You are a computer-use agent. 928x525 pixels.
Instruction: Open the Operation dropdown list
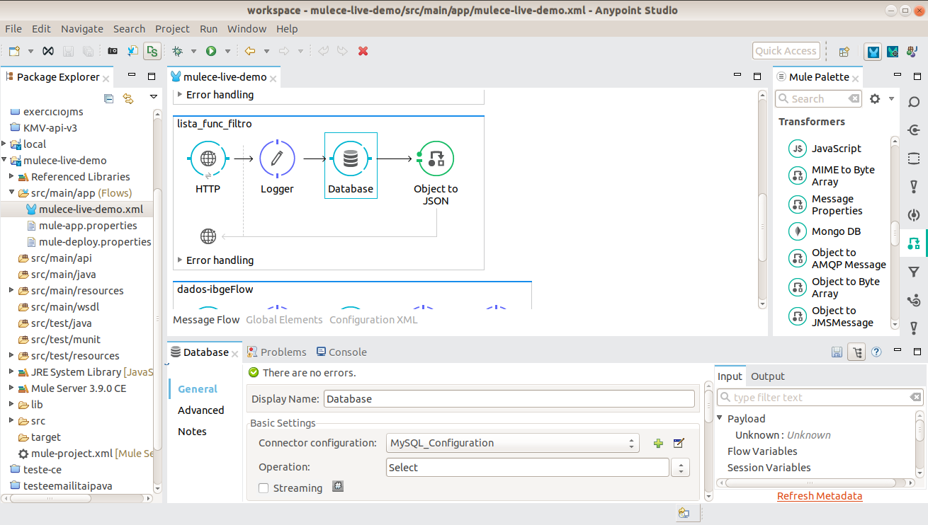[x=680, y=468]
